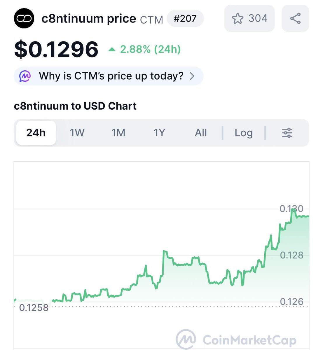Click the 0.1258 starting price label
Image resolution: width=323 pixels, height=350 pixels.
(34, 308)
